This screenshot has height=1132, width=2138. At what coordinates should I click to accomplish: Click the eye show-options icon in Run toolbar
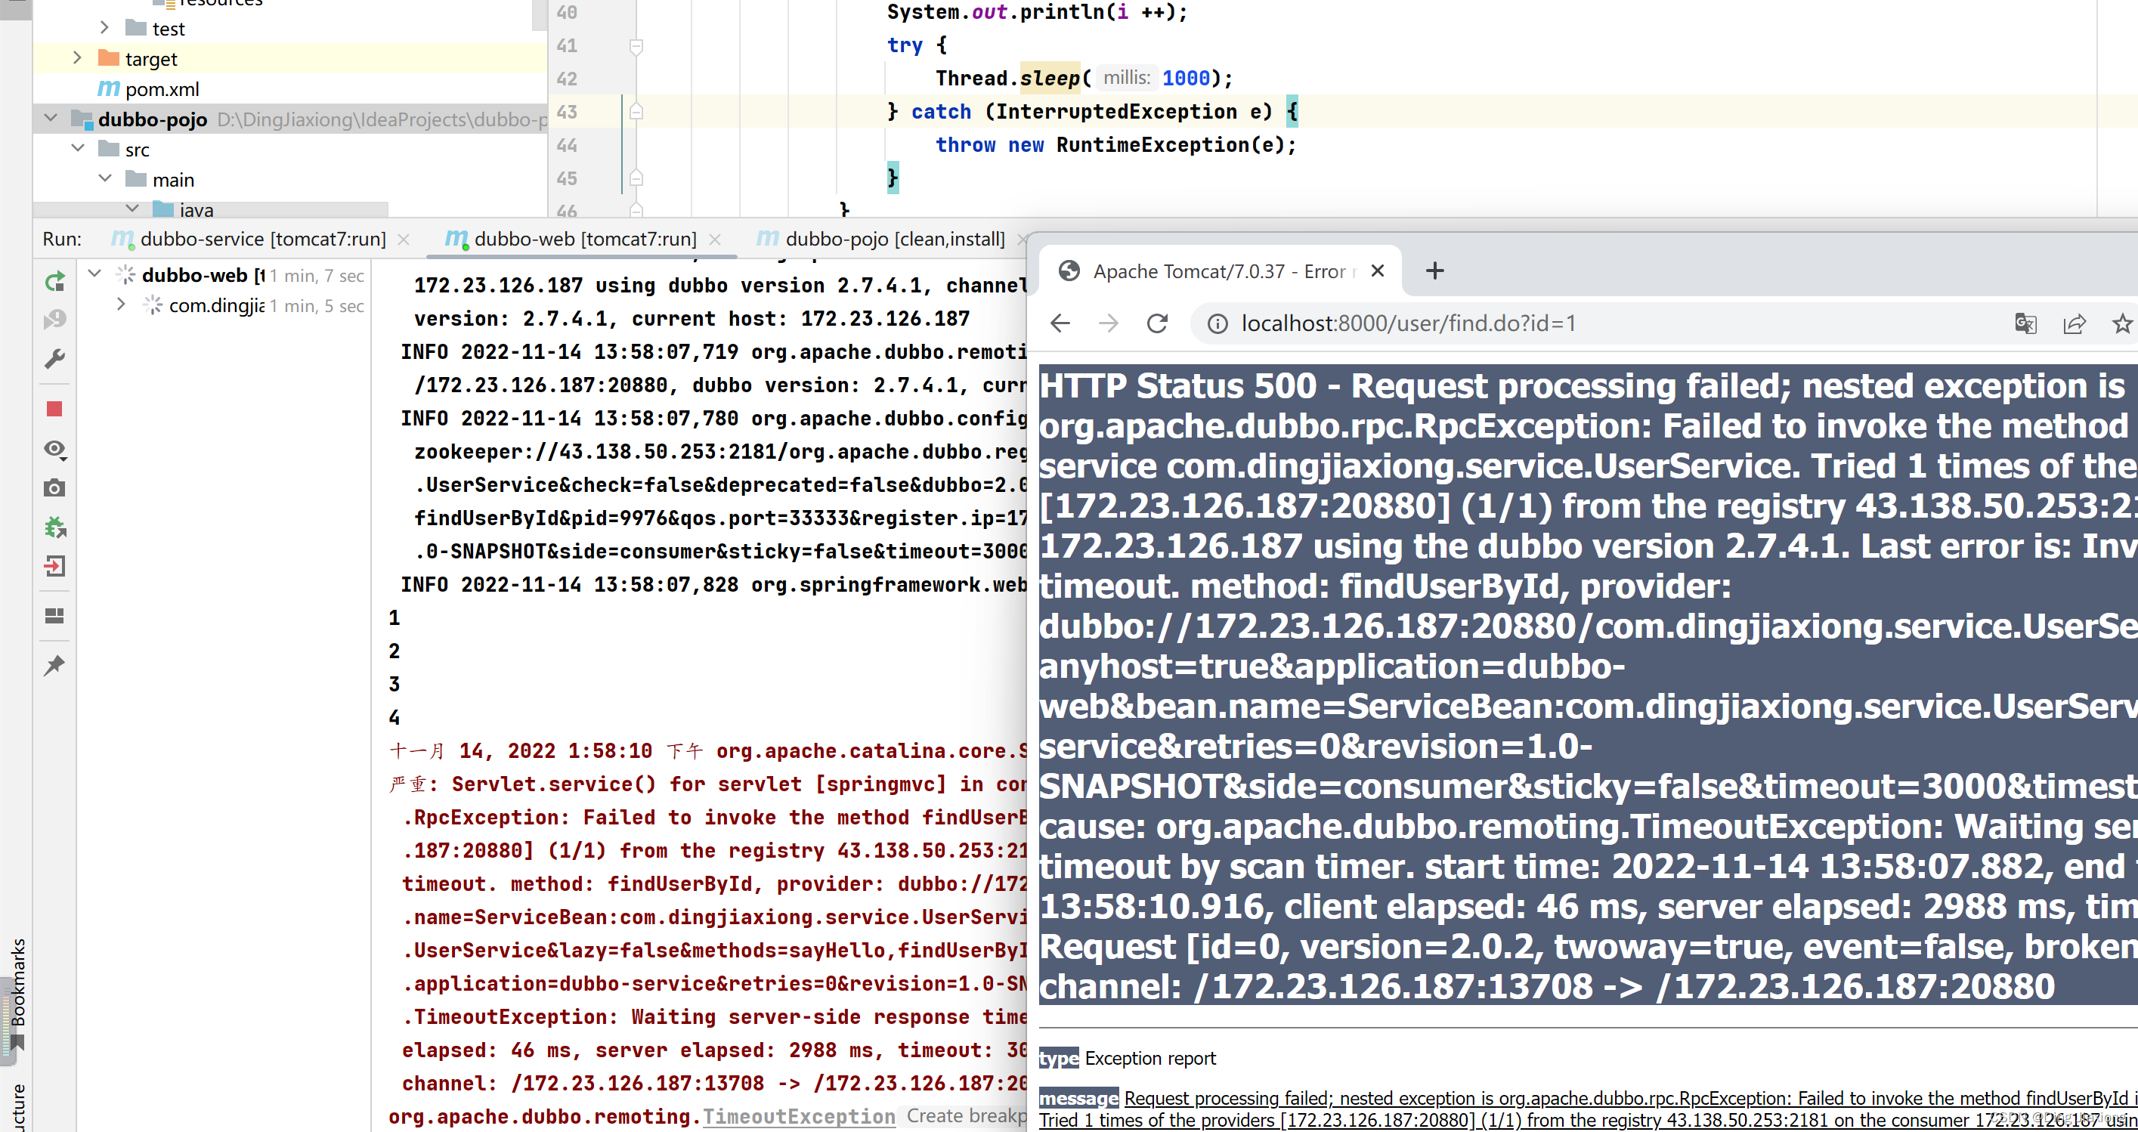54,449
